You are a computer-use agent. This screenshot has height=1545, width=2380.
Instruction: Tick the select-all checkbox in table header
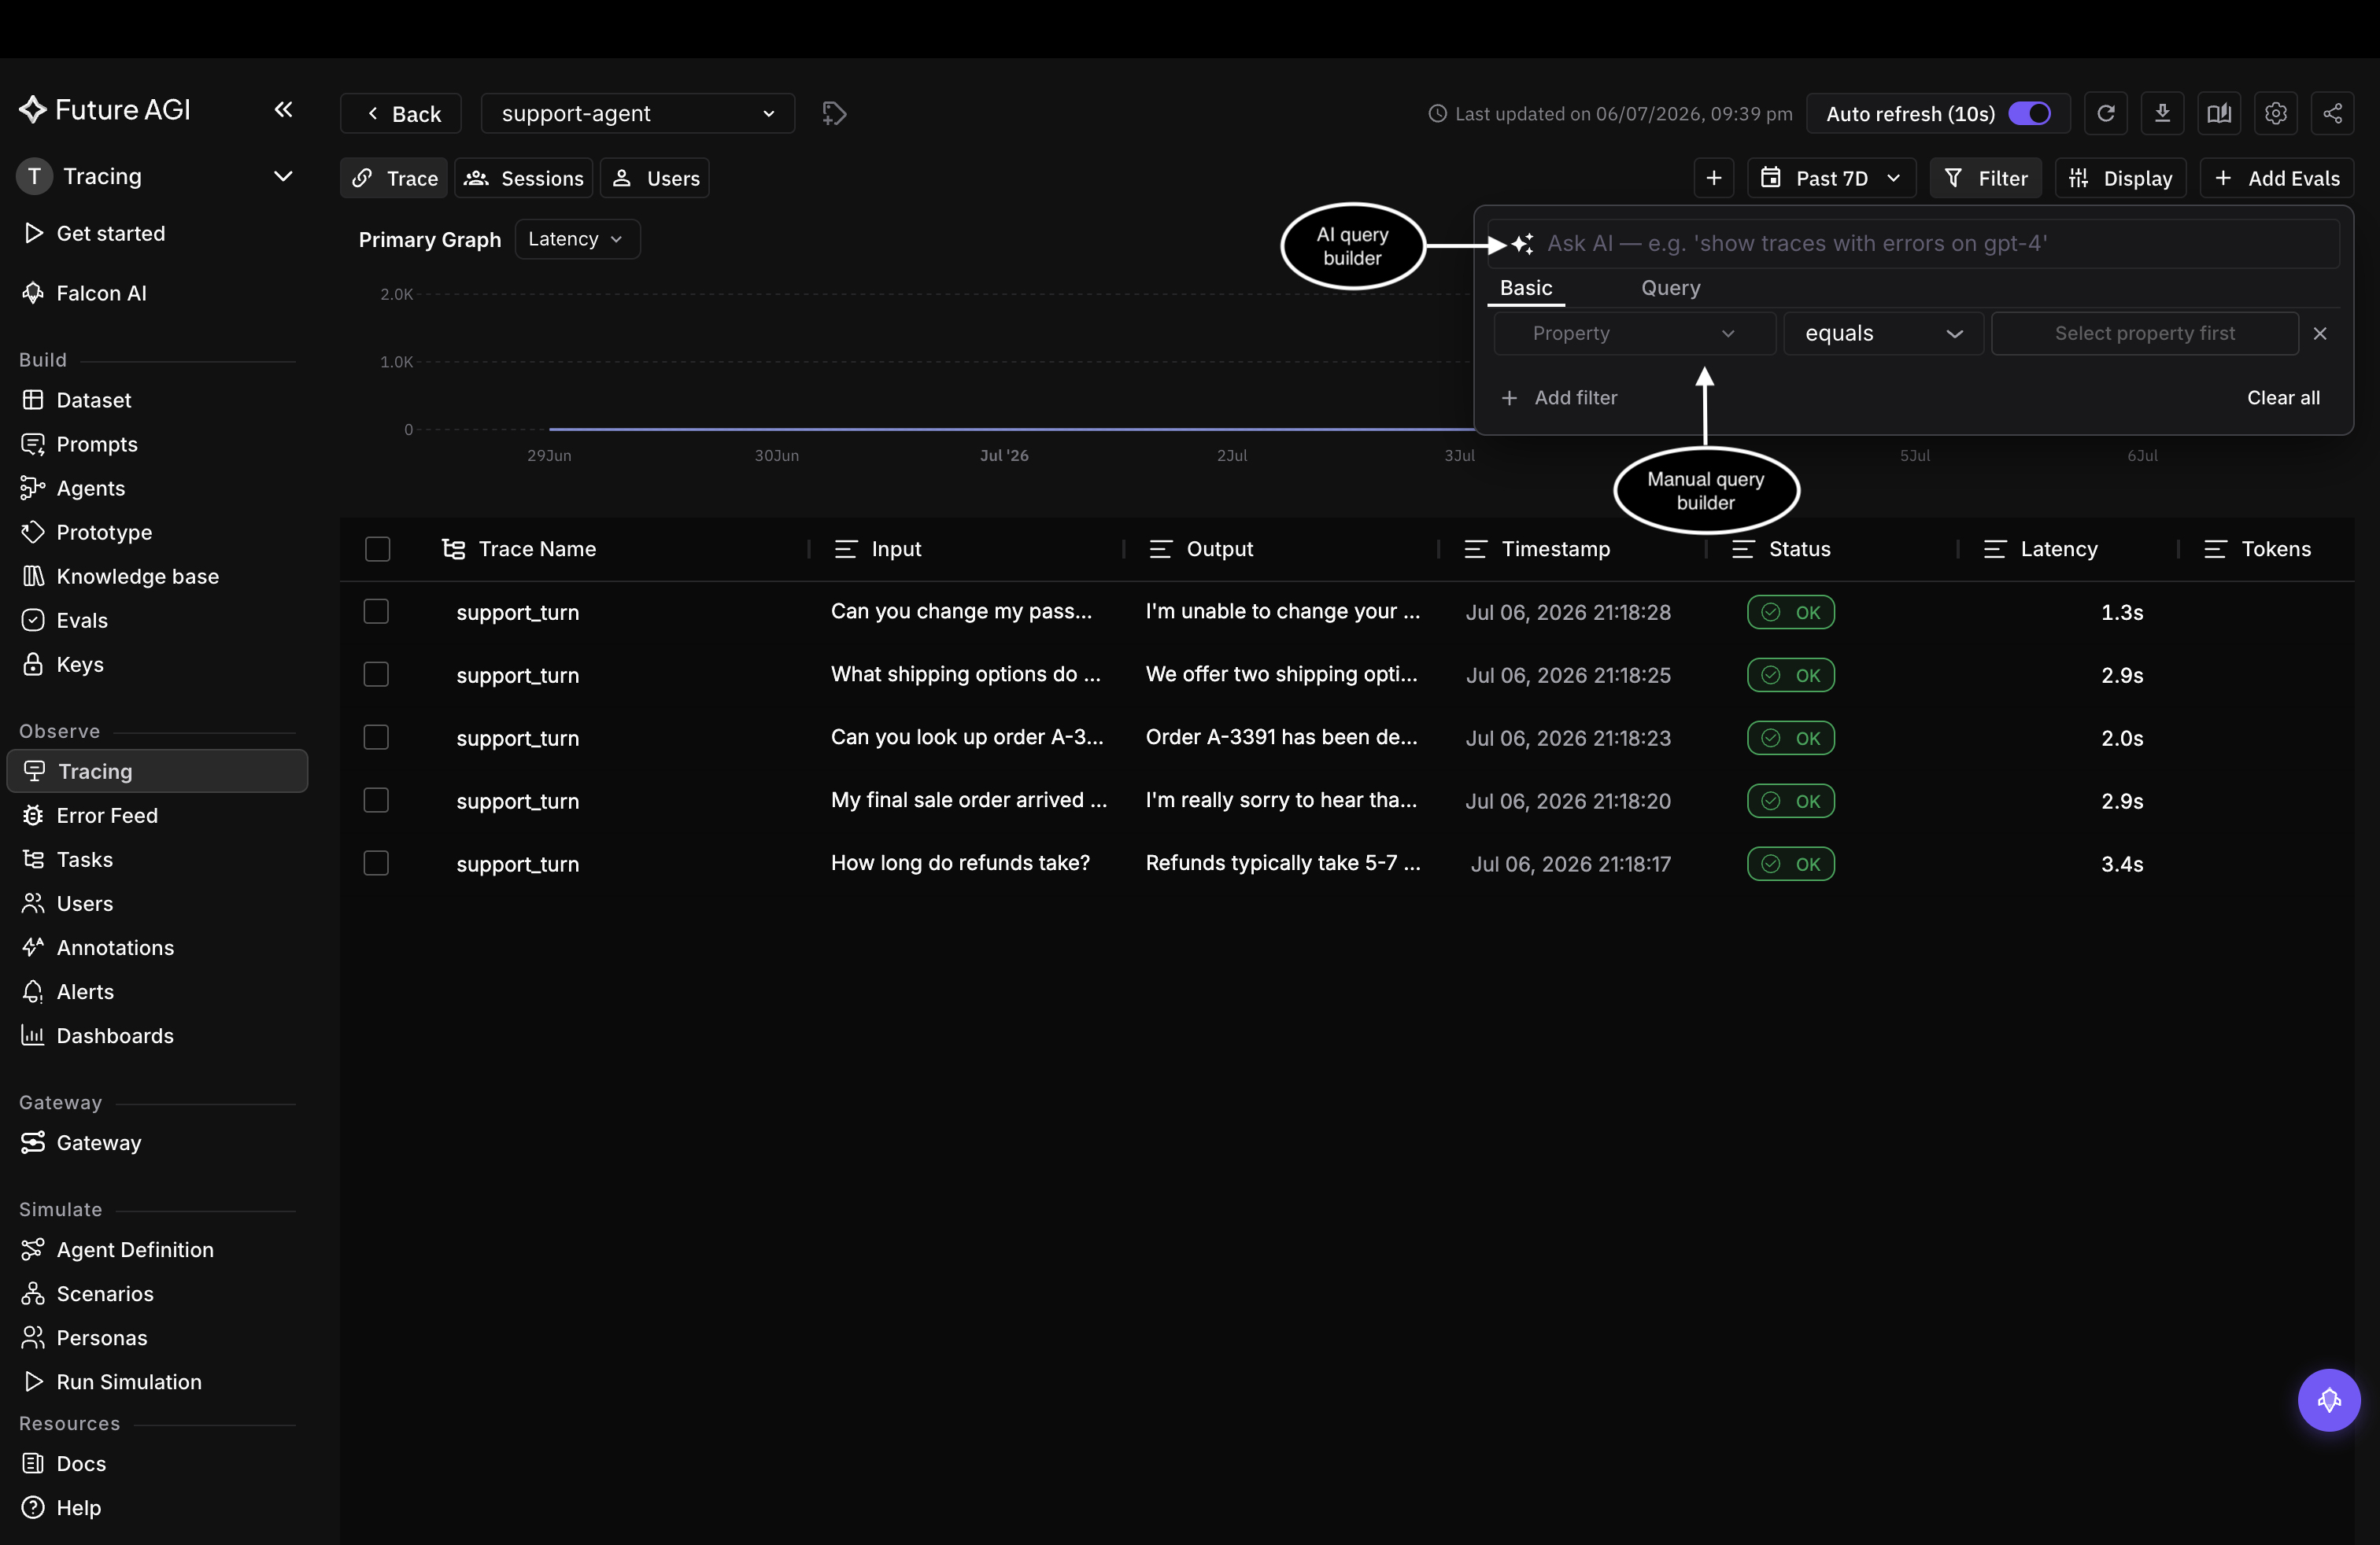(x=377, y=548)
